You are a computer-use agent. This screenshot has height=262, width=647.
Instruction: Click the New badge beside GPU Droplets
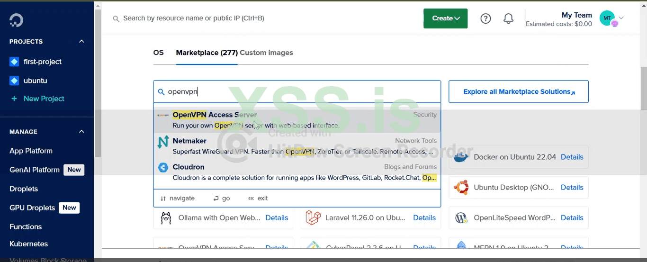point(69,208)
